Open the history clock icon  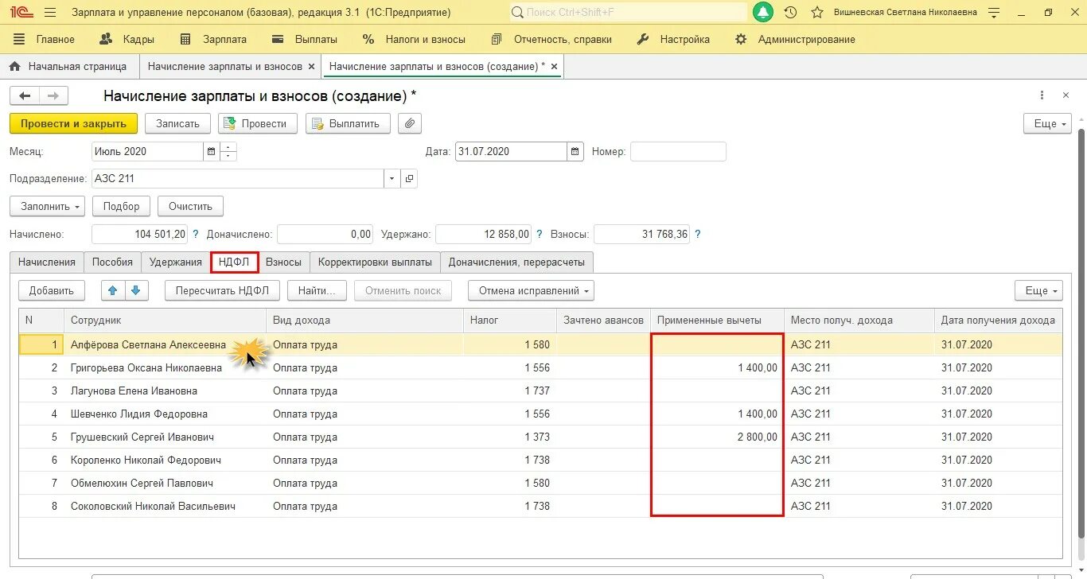[x=790, y=13]
